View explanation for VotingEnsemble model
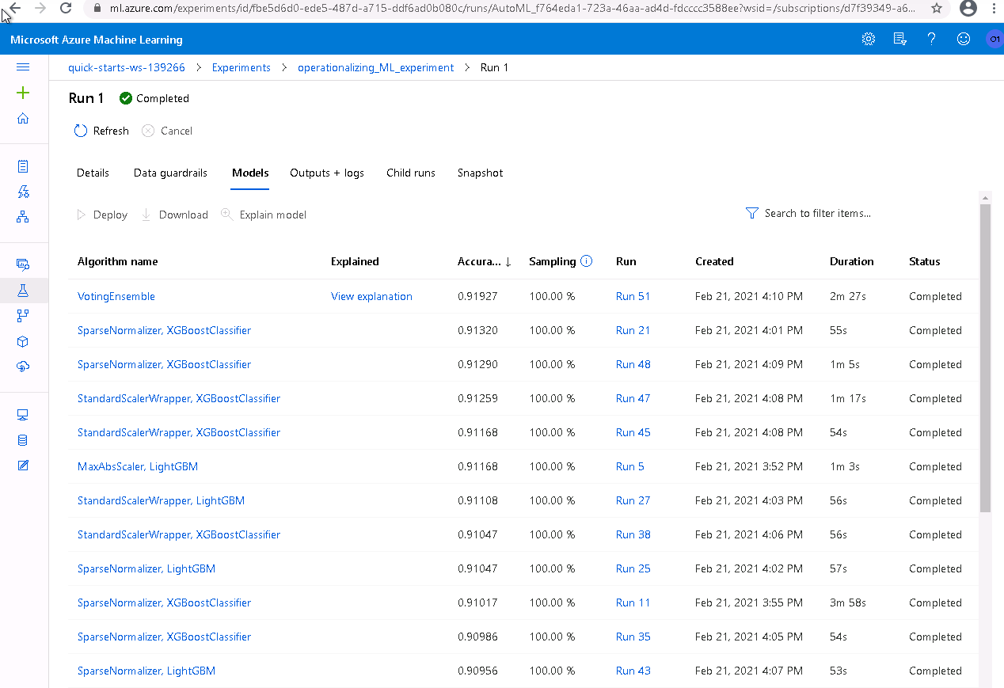Image resolution: width=1004 pixels, height=688 pixels. 371,296
